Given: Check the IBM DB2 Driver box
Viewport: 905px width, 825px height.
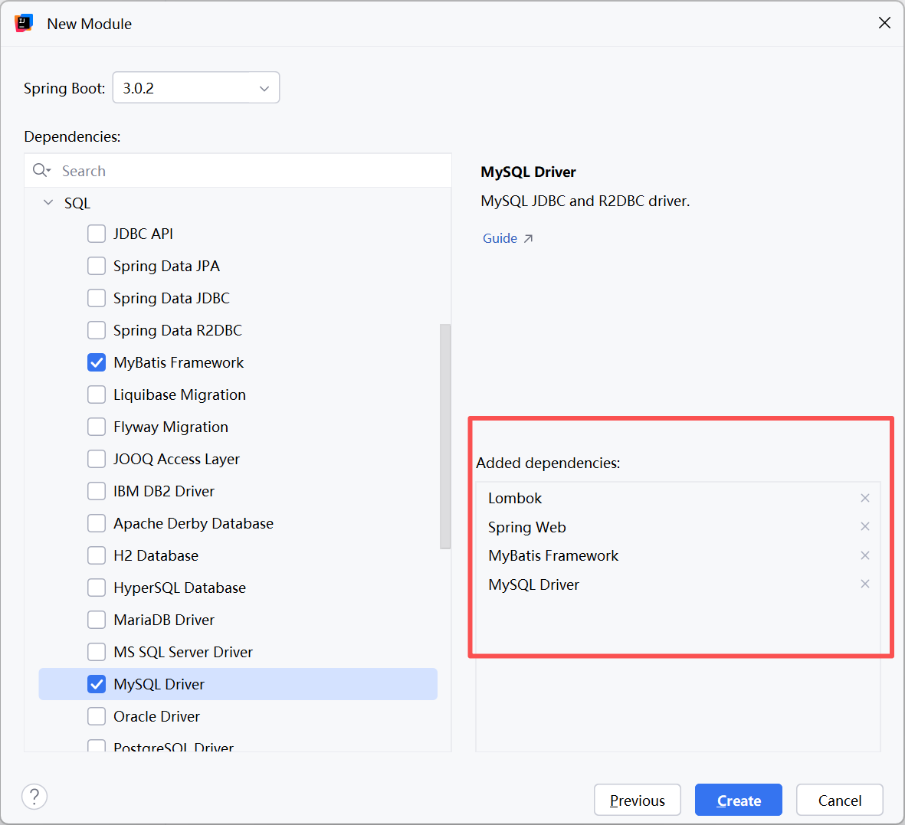Looking at the screenshot, I should click(x=97, y=491).
